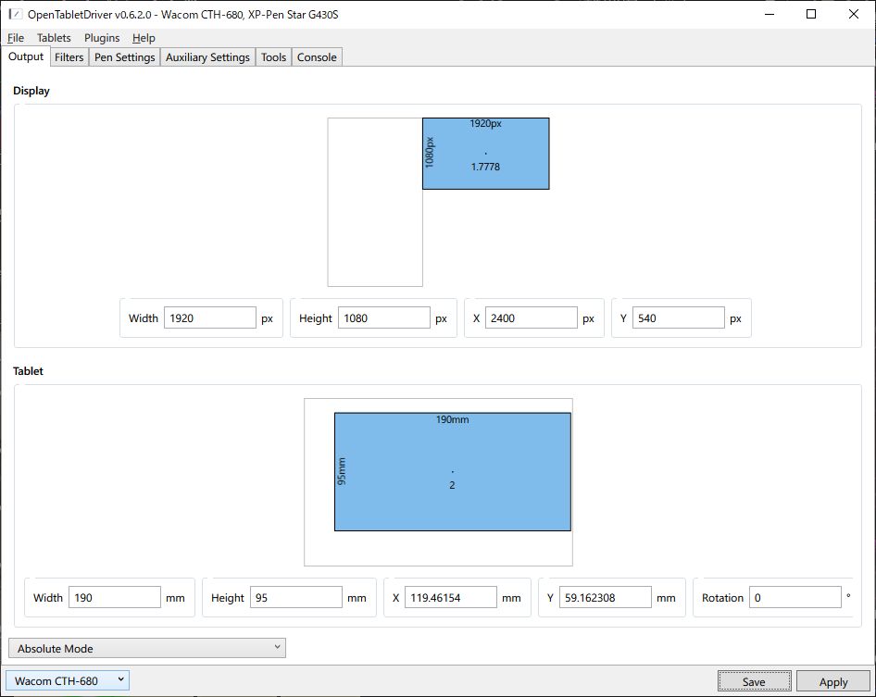Click the Display Width input field
Screen dimensions: 876x697
210,317
